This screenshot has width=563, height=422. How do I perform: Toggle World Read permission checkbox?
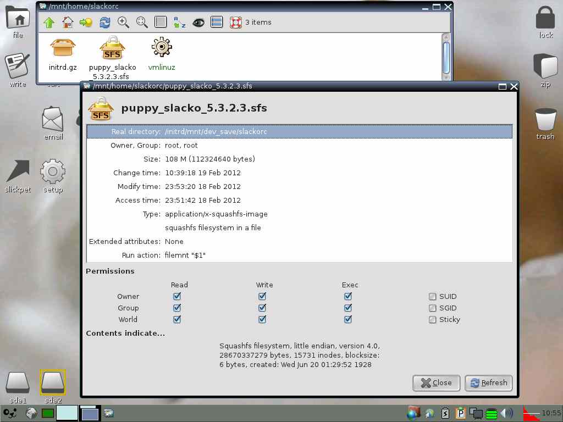(177, 319)
